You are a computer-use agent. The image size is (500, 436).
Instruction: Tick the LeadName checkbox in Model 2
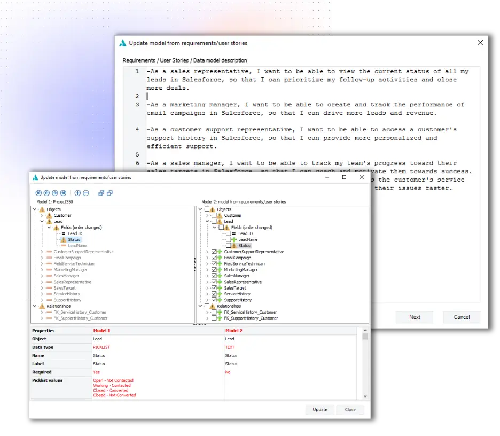point(228,239)
